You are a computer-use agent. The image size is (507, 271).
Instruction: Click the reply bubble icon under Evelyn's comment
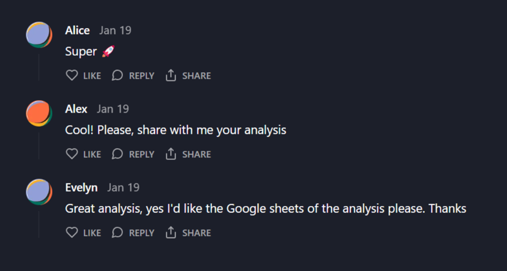(x=118, y=232)
